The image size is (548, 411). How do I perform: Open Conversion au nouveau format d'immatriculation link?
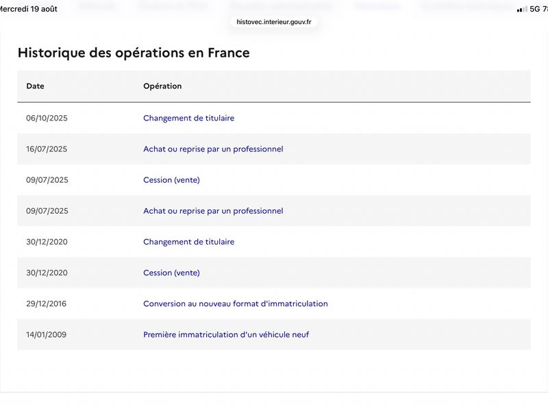[x=236, y=303]
